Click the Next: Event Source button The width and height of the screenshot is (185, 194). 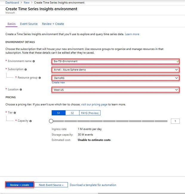[51, 185]
